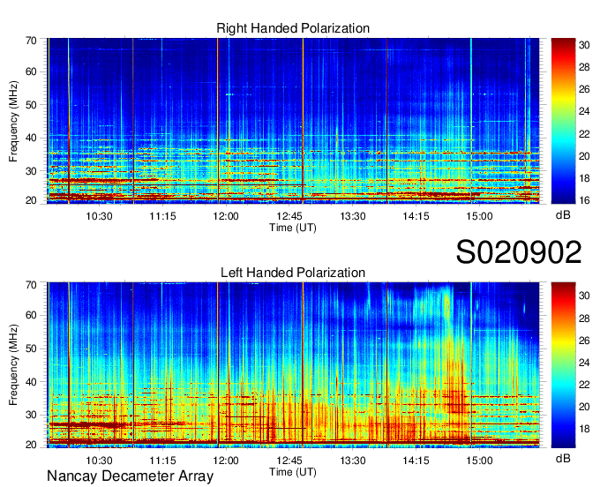The image size is (600, 487).
Task: Click "Frequency (MHz)" axis label of Right Handed plot
Action: (x=13, y=121)
